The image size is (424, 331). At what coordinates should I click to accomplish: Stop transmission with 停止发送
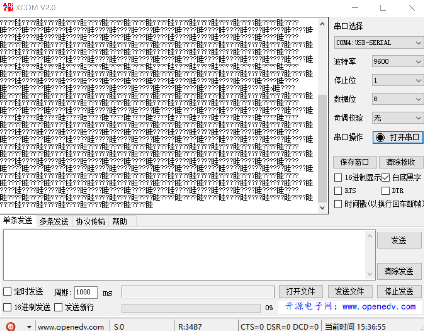tap(399, 291)
